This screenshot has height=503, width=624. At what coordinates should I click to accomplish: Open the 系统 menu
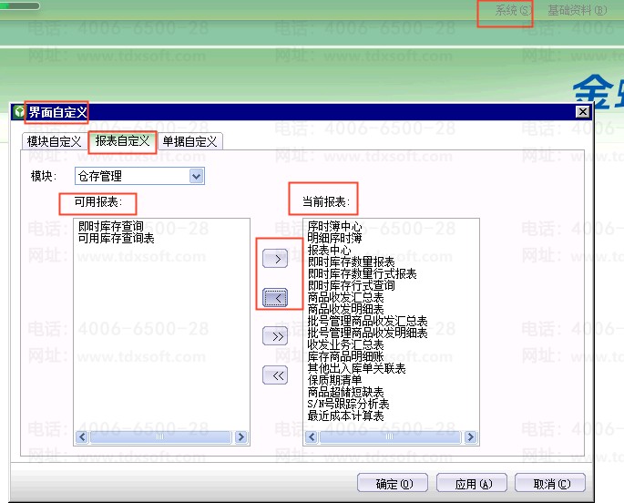[x=512, y=11]
